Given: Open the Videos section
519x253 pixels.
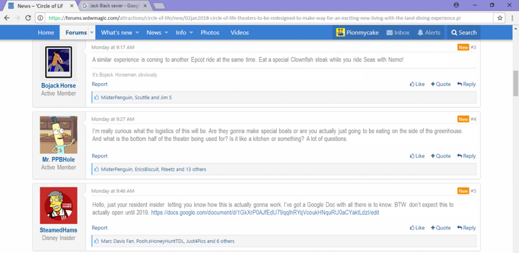Looking at the screenshot, I should (x=240, y=32).
